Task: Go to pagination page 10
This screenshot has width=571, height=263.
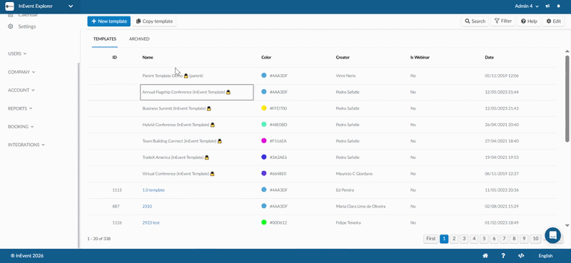Action: tap(535, 239)
